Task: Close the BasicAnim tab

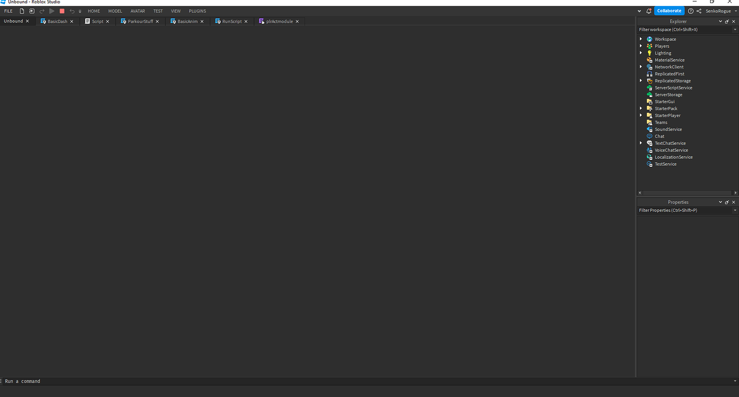Action: click(202, 21)
